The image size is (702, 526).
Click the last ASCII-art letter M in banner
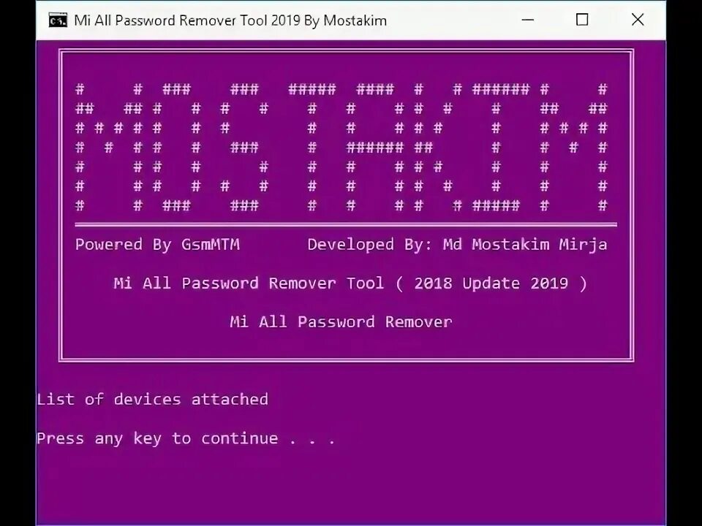click(x=573, y=147)
